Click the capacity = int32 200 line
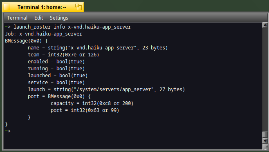269x152 pixels. tap(92, 103)
